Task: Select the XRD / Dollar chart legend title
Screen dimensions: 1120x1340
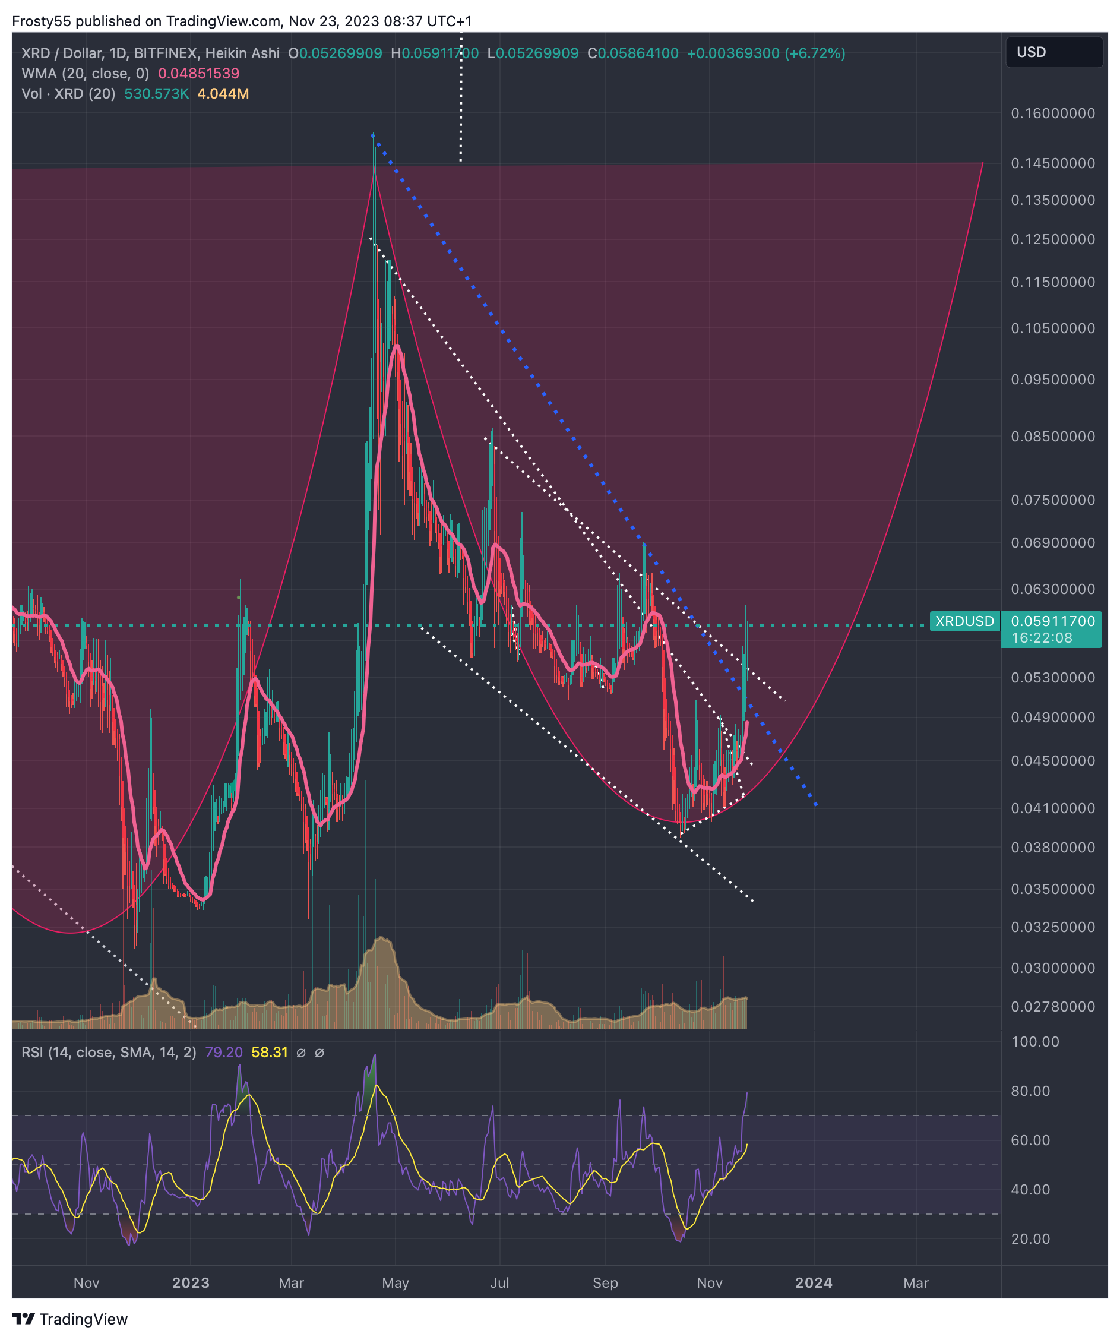Action: pos(150,53)
